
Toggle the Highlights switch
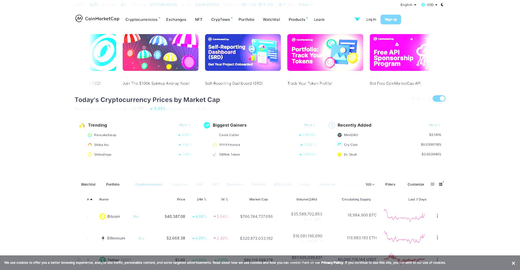coord(439,98)
